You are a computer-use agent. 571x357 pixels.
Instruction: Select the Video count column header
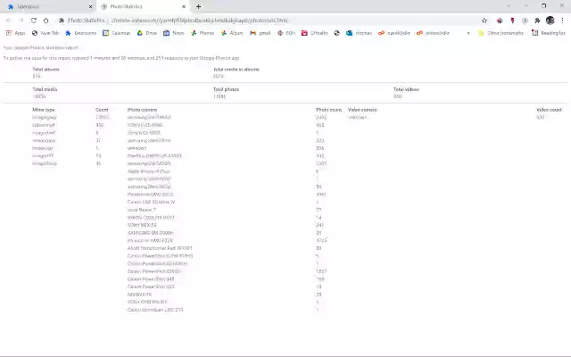[x=550, y=110]
